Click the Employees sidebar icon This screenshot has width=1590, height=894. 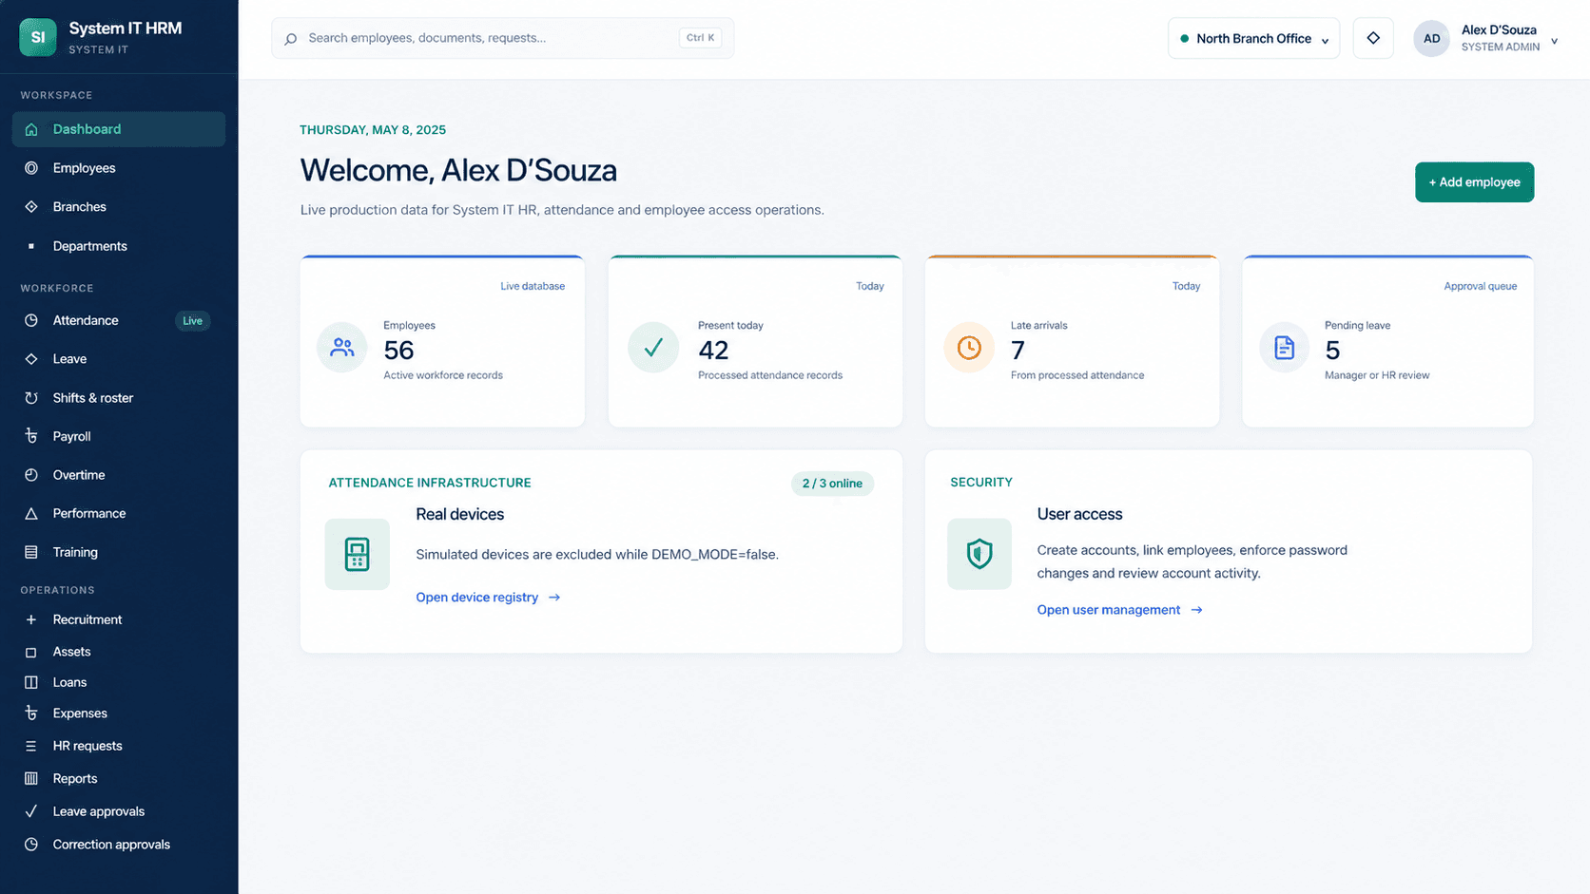[x=31, y=168]
